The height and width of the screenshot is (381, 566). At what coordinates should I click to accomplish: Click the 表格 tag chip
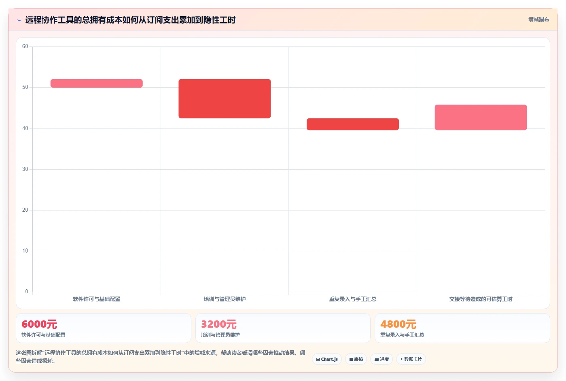pyautogui.click(x=356, y=359)
